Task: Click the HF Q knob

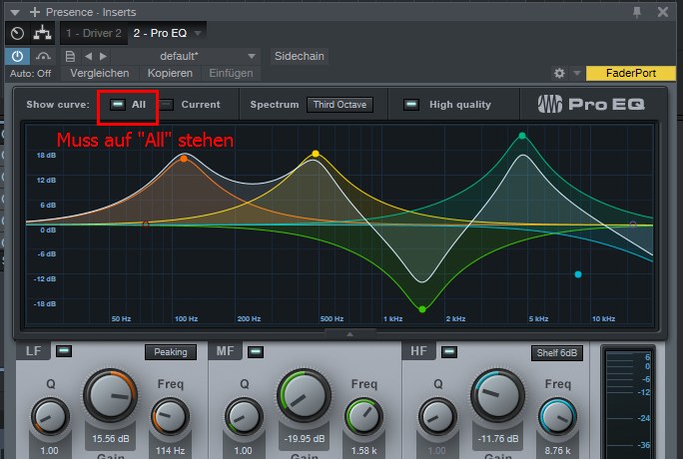Action: (437, 417)
